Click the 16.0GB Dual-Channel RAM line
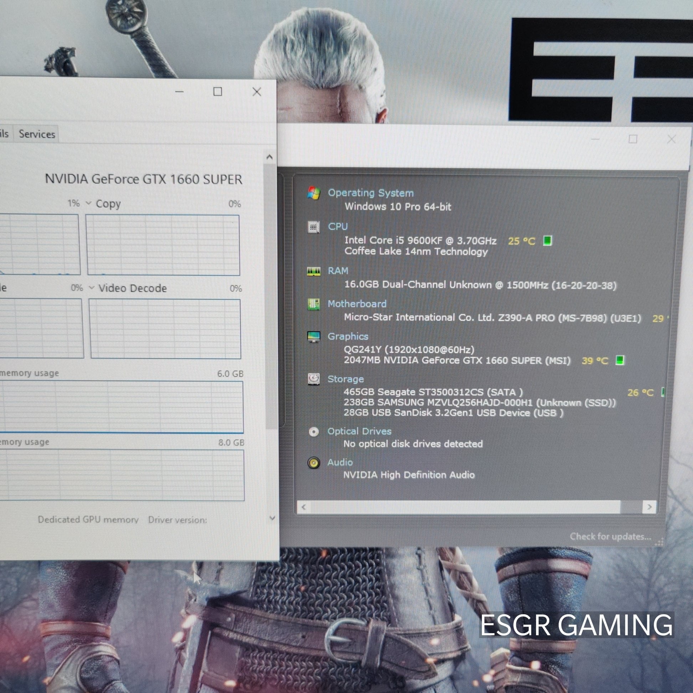The image size is (693, 693). 480,285
